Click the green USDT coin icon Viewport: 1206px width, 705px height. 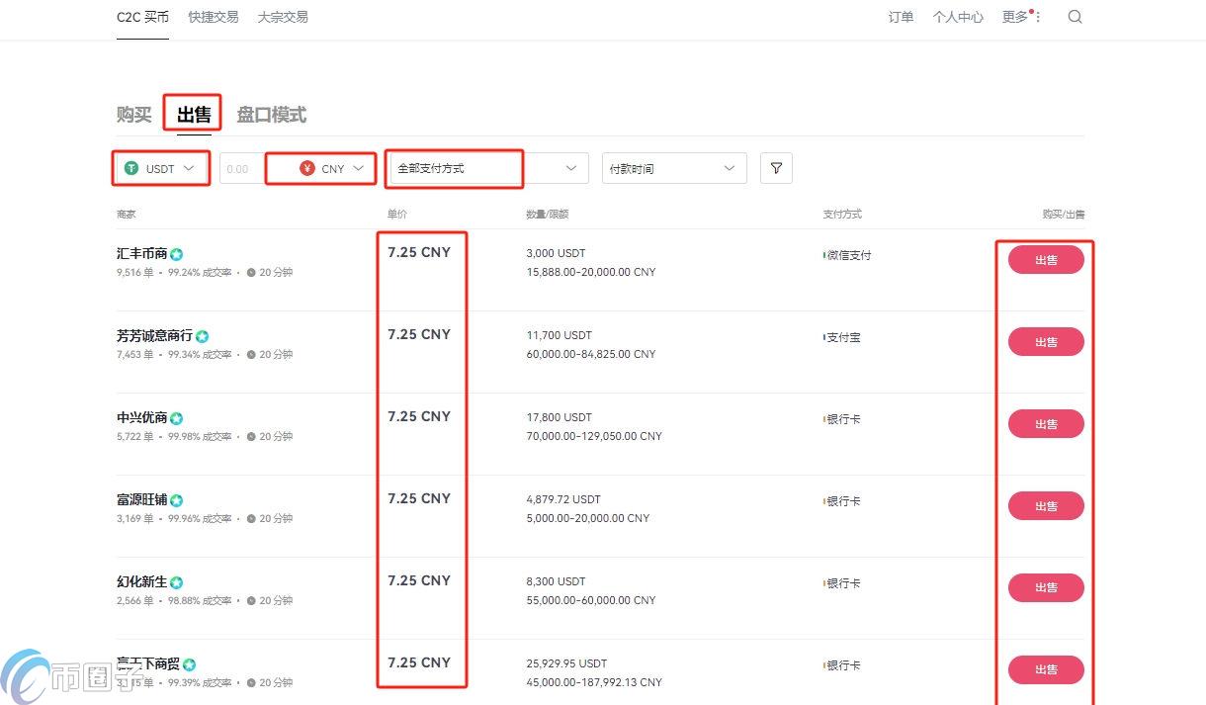click(x=131, y=168)
